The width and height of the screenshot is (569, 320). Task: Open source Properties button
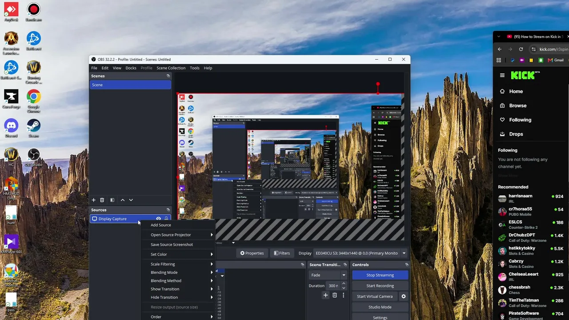point(252,253)
